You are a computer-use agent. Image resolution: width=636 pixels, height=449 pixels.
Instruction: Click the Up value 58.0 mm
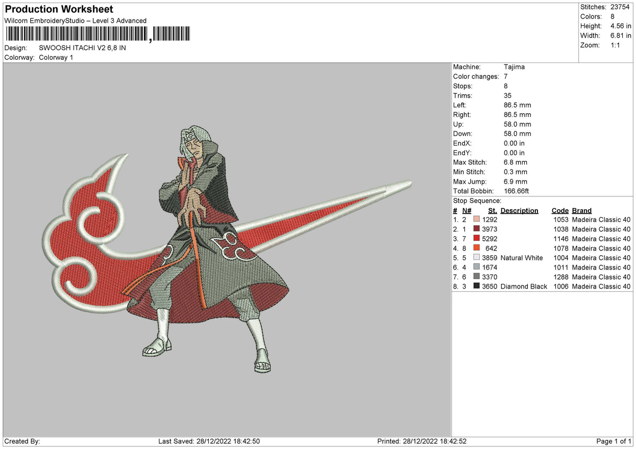(x=517, y=124)
